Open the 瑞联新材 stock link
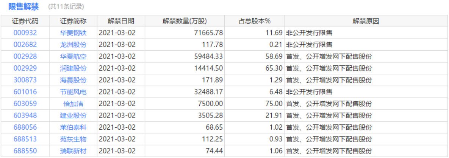The height and width of the screenshot is (158, 449). pyautogui.click(x=73, y=151)
